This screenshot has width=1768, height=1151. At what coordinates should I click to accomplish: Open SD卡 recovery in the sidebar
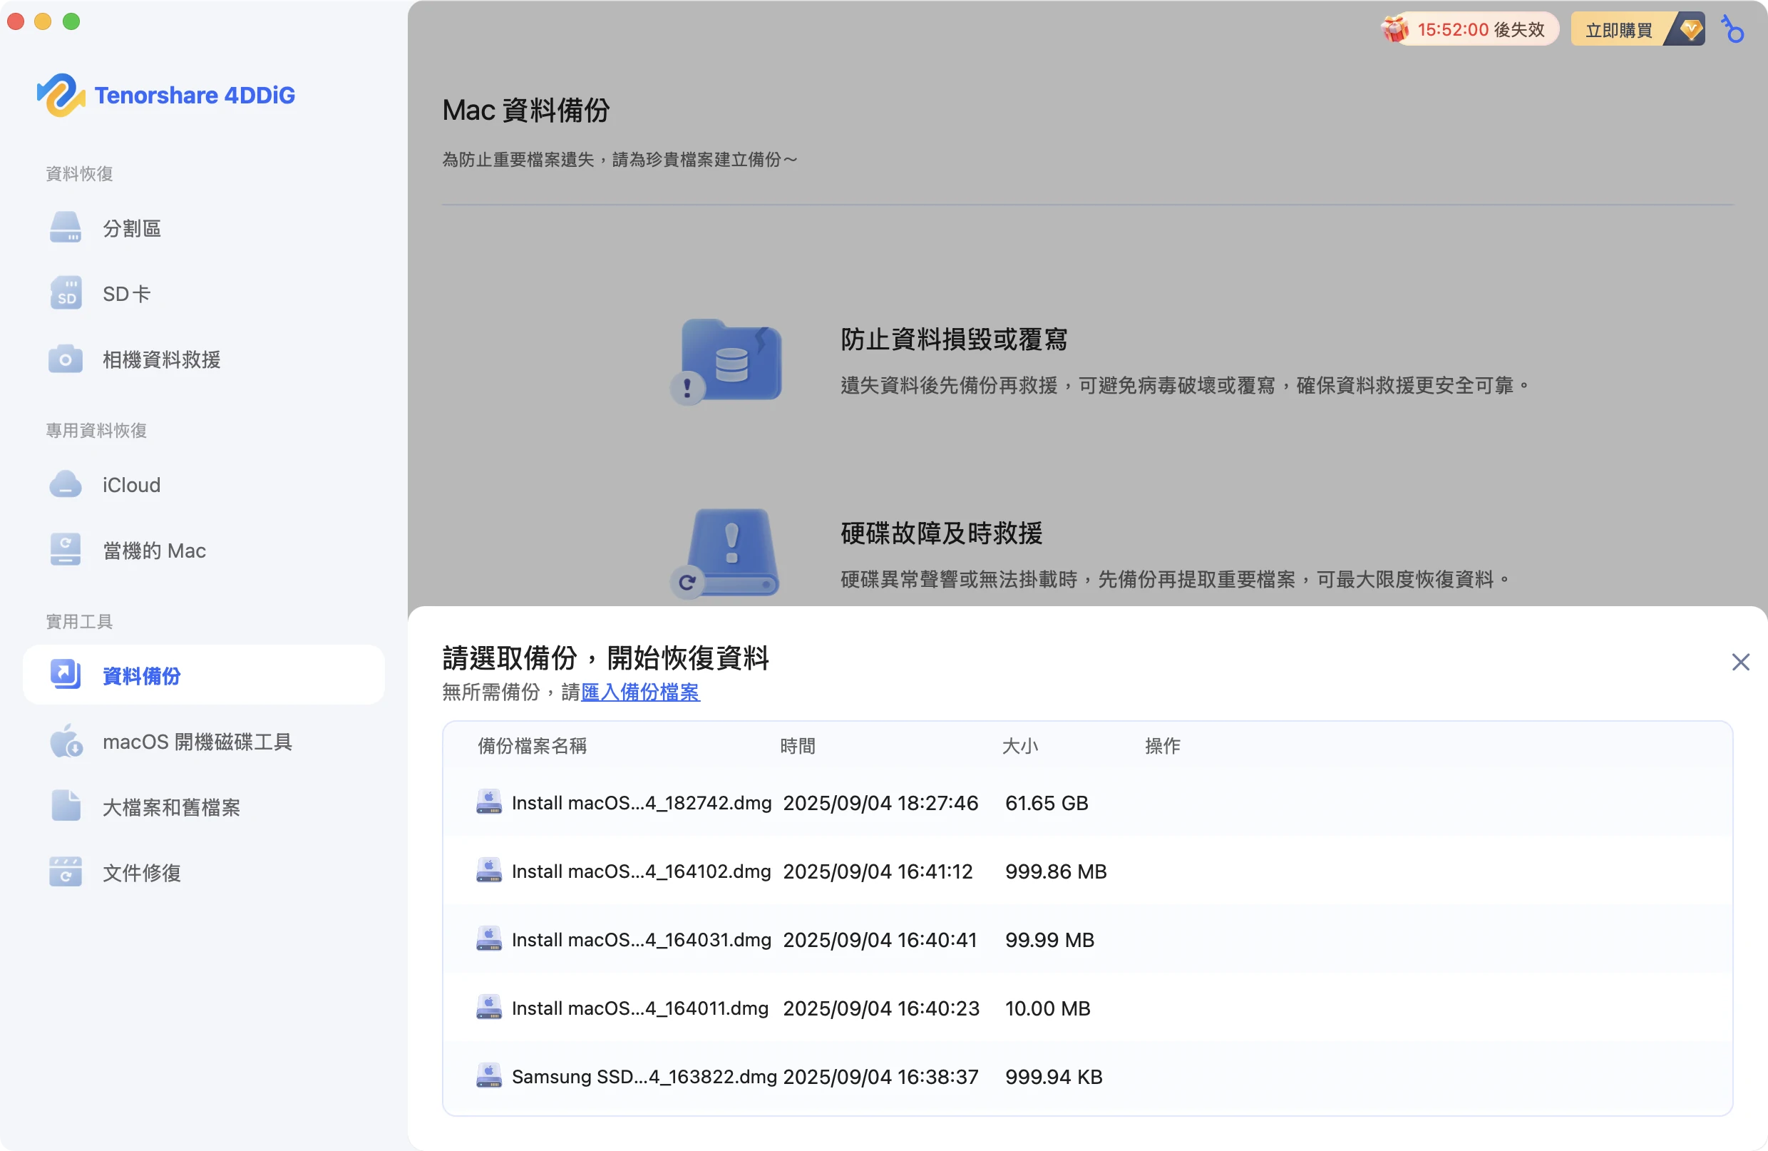[x=204, y=294]
